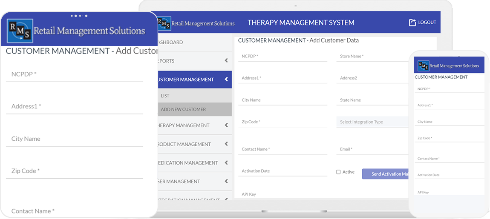Focus the Email field on the laptop
490x219 pixels.
point(372,149)
